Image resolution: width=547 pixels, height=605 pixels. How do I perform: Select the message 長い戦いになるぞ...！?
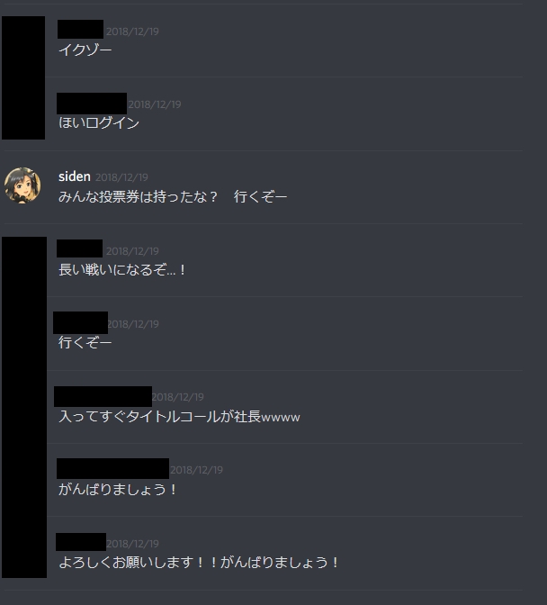pyautogui.click(x=122, y=269)
